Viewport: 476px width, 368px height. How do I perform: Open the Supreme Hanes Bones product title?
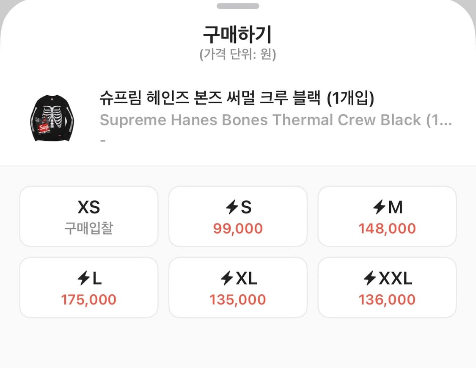pyautogui.click(x=275, y=120)
